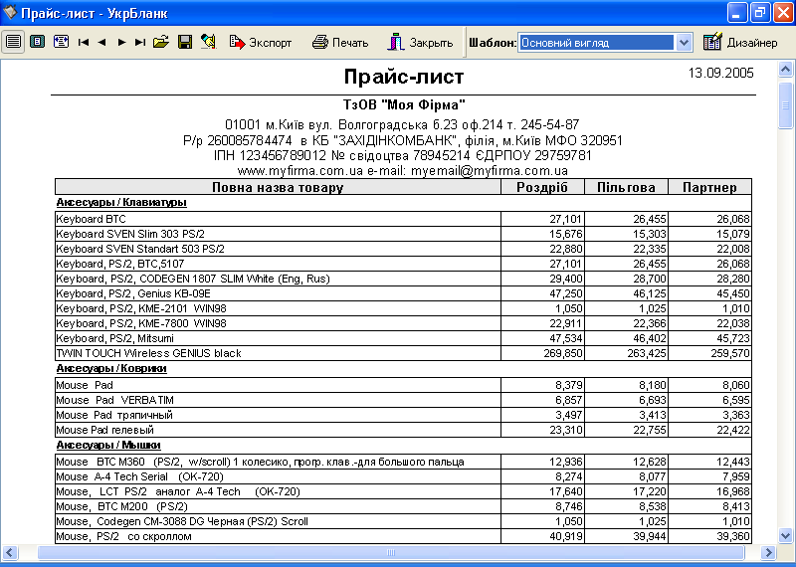Click Закрыть to close the preview
The width and height of the screenshot is (796, 567).
click(421, 42)
